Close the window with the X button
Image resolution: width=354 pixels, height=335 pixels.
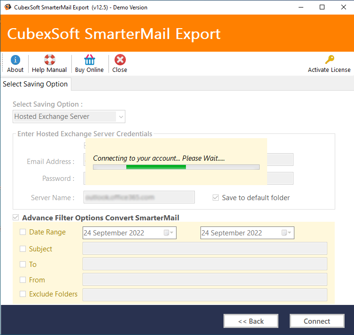pos(344,7)
